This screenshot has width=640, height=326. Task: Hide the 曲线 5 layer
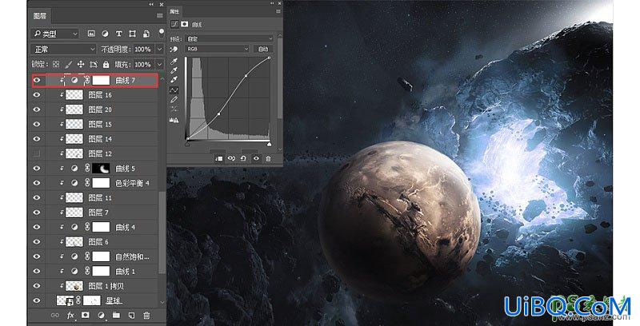pyautogui.click(x=37, y=169)
